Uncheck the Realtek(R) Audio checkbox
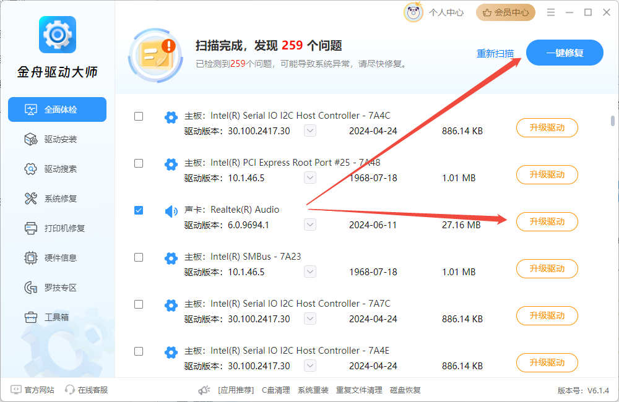This screenshot has width=619, height=402. pyautogui.click(x=139, y=210)
